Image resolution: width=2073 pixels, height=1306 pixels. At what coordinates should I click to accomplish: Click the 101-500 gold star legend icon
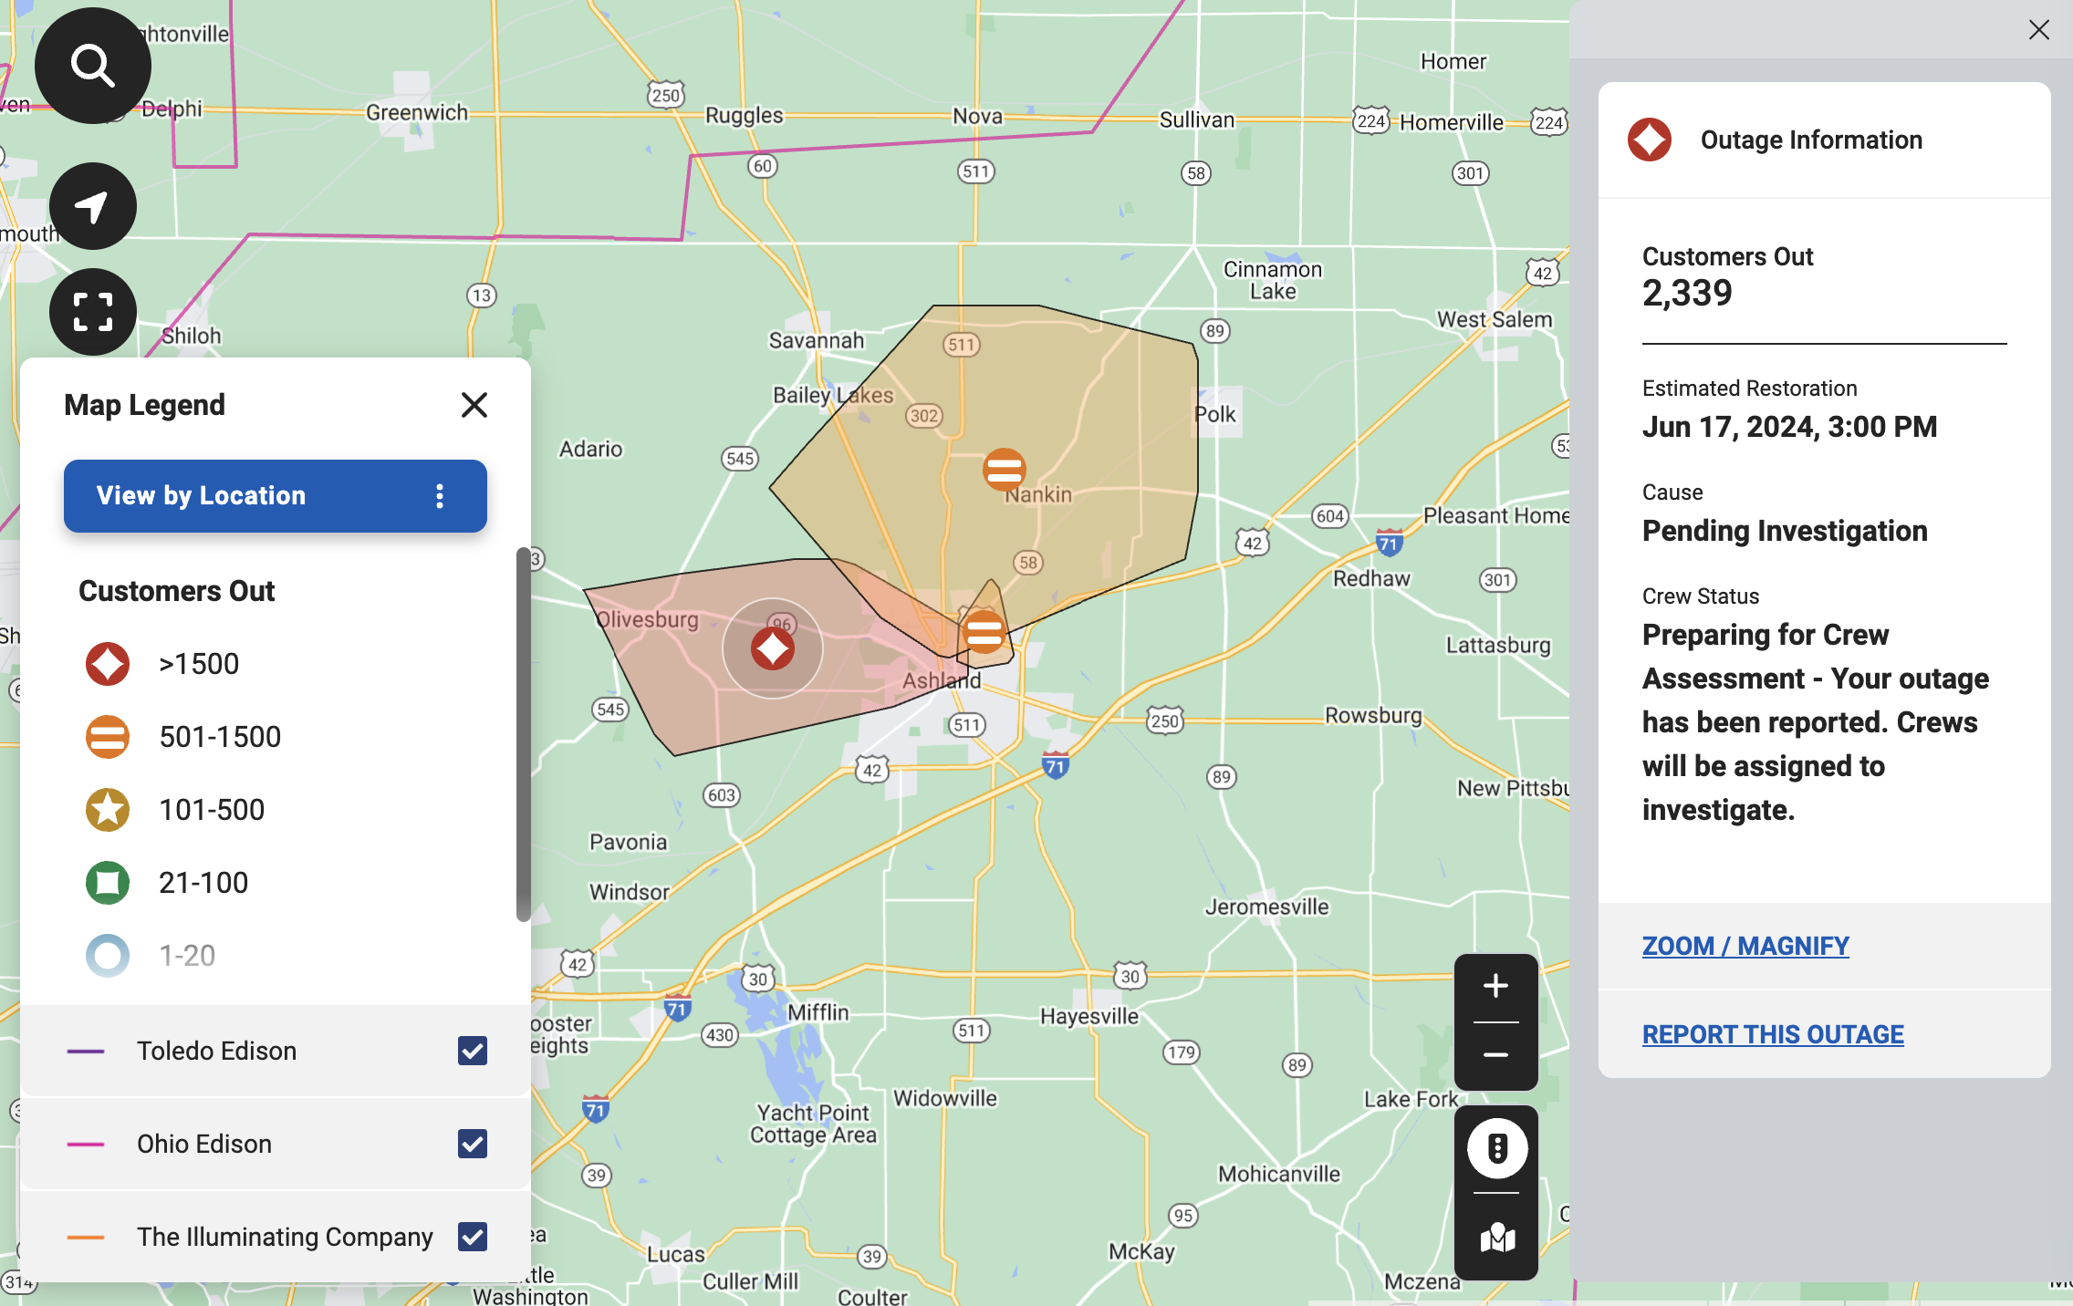108,810
